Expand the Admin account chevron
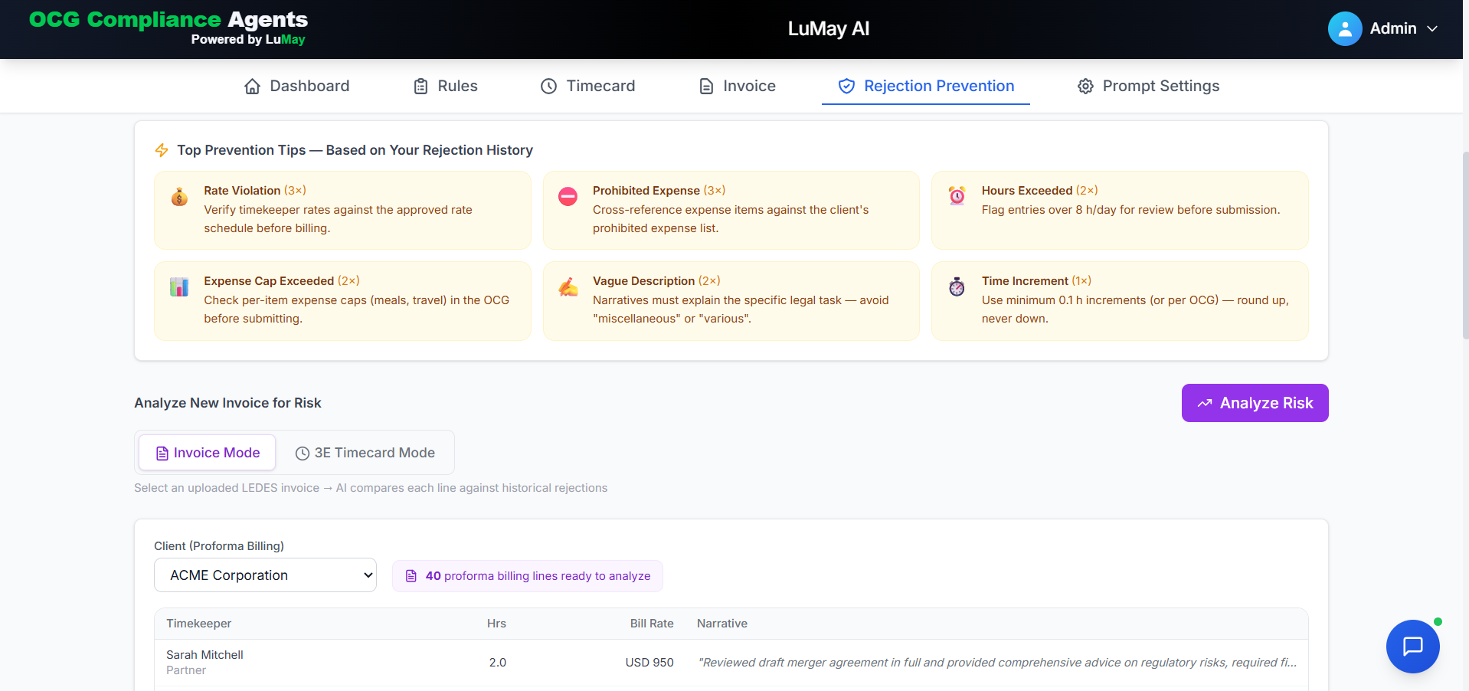The height and width of the screenshot is (691, 1469). pyautogui.click(x=1432, y=28)
